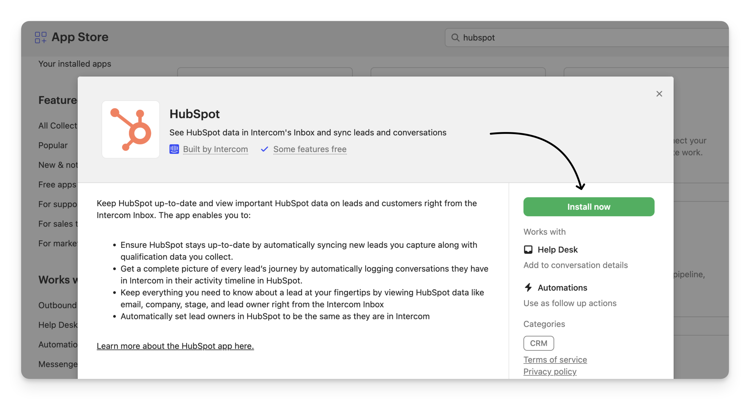Select Popular in the sidebar
The image size is (750, 400).
click(53, 145)
